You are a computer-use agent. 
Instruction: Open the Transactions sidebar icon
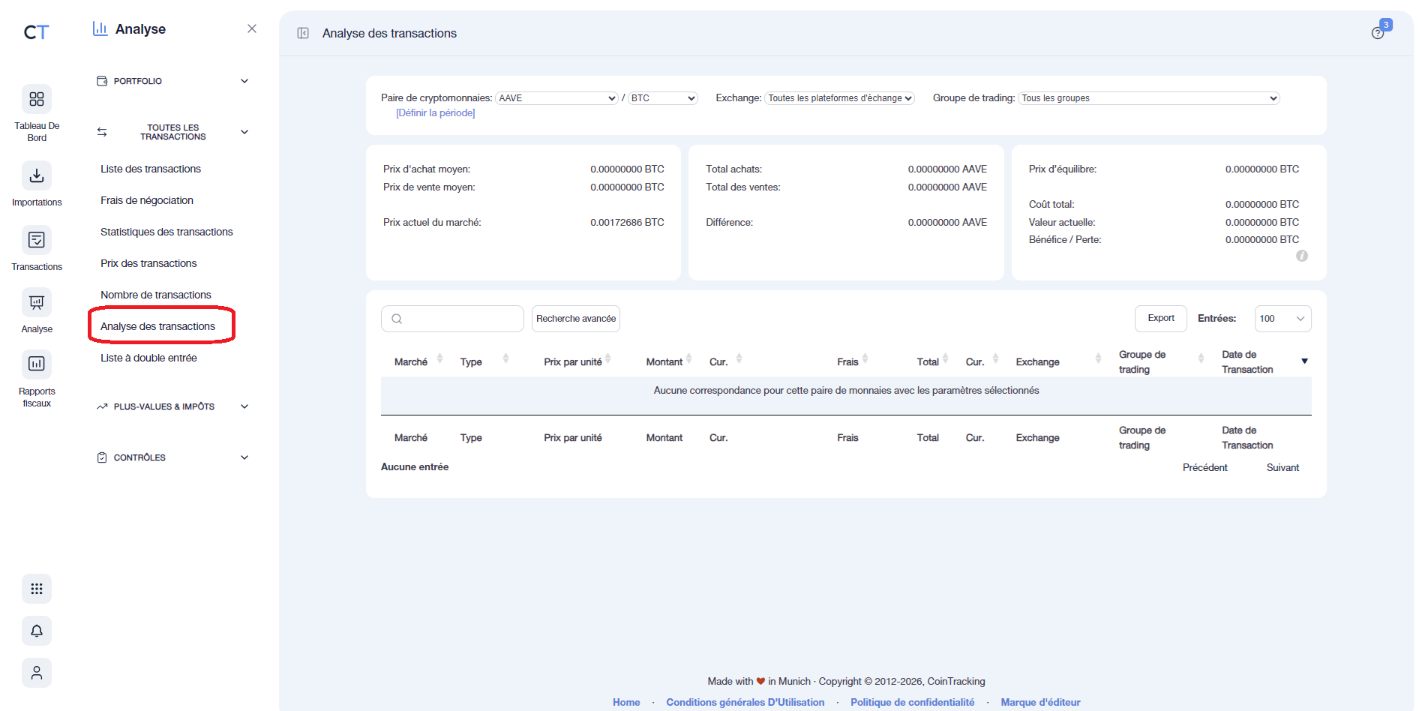(x=36, y=239)
